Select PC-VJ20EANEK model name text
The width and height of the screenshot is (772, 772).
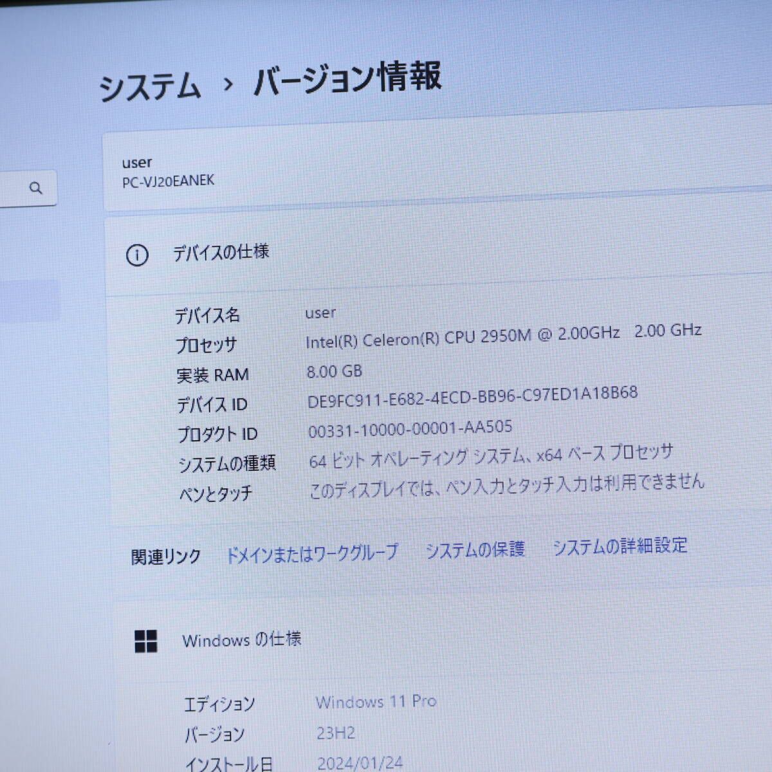click(x=169, y=181)
